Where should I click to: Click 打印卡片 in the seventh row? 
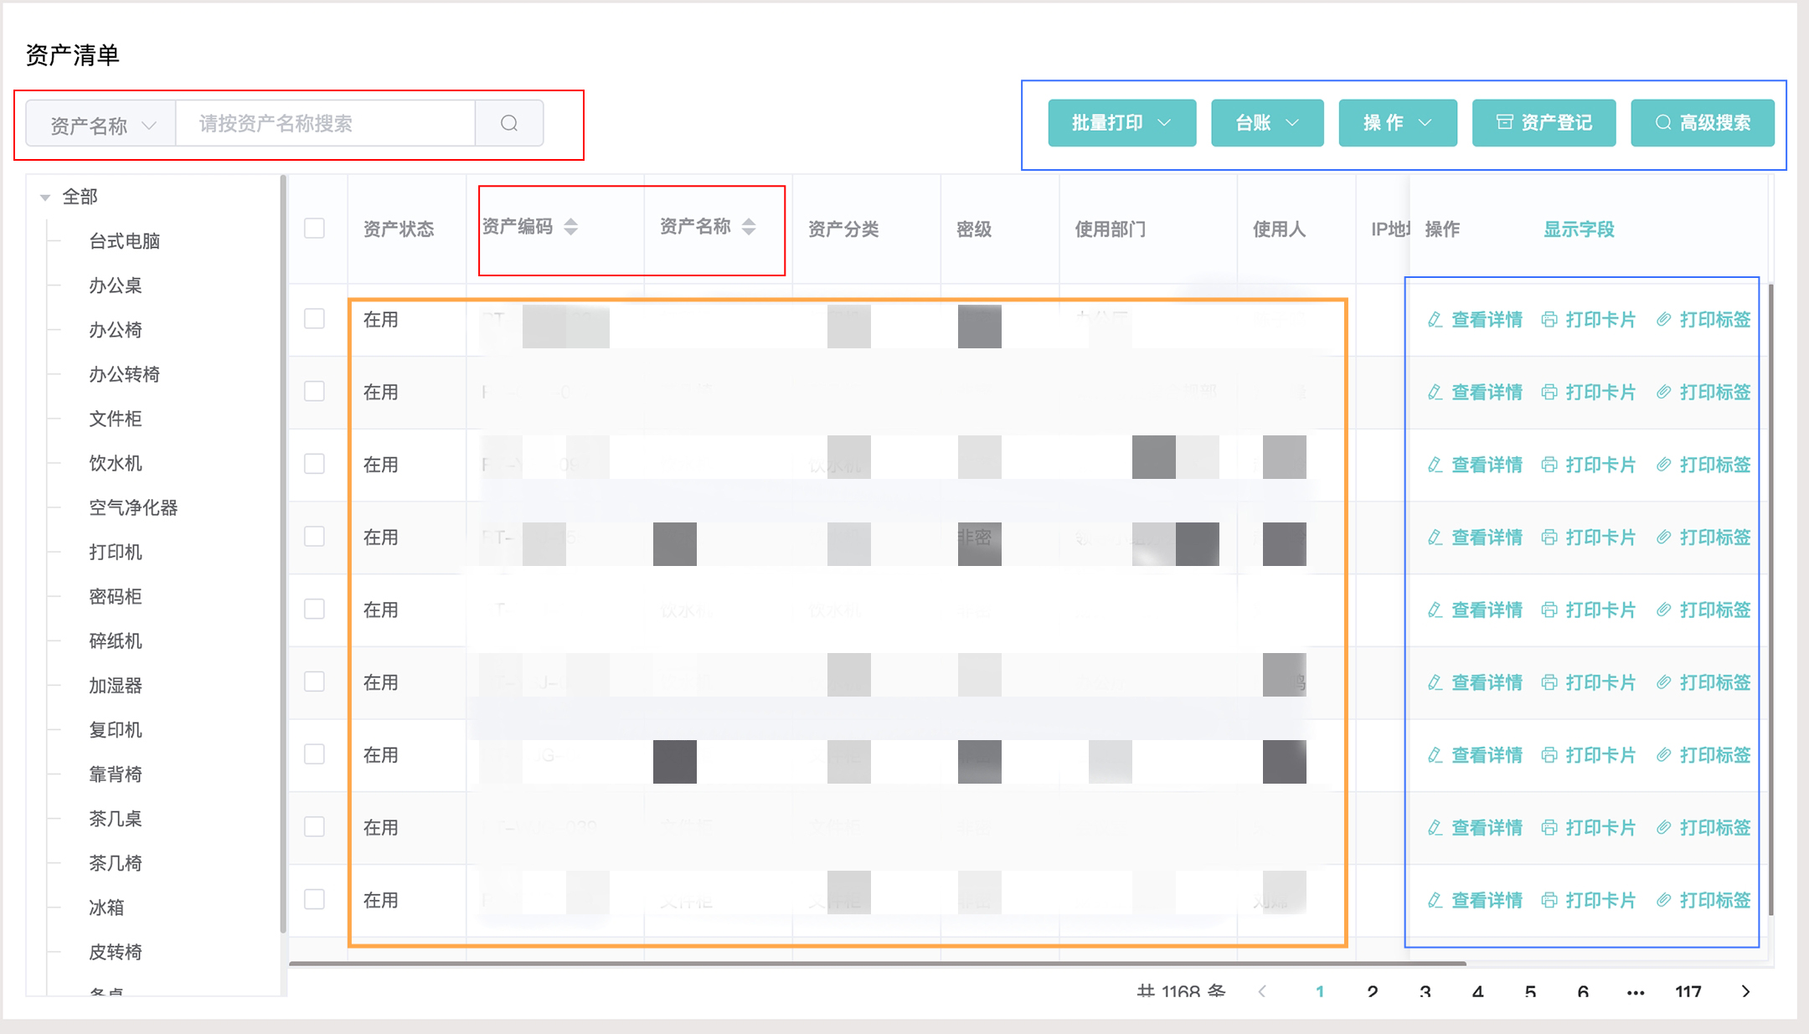coord(1589,755)
